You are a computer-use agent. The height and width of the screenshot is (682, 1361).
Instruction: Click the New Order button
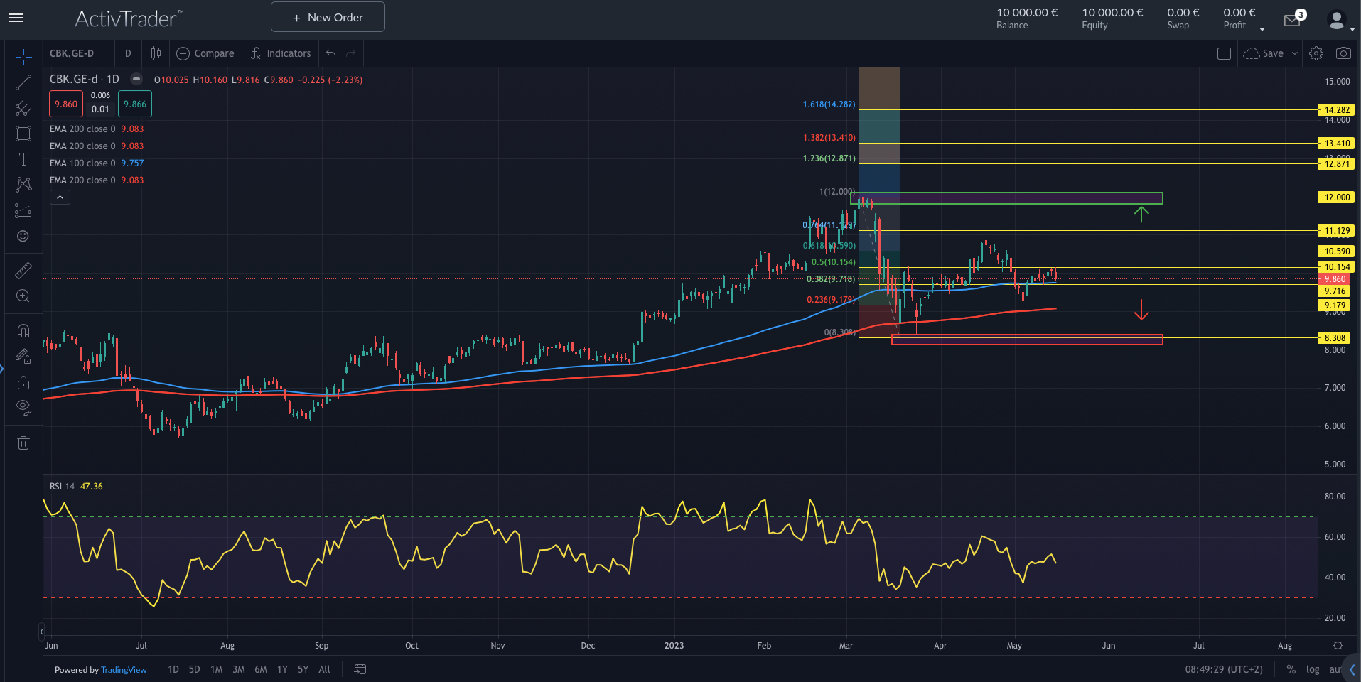(328, 17)
